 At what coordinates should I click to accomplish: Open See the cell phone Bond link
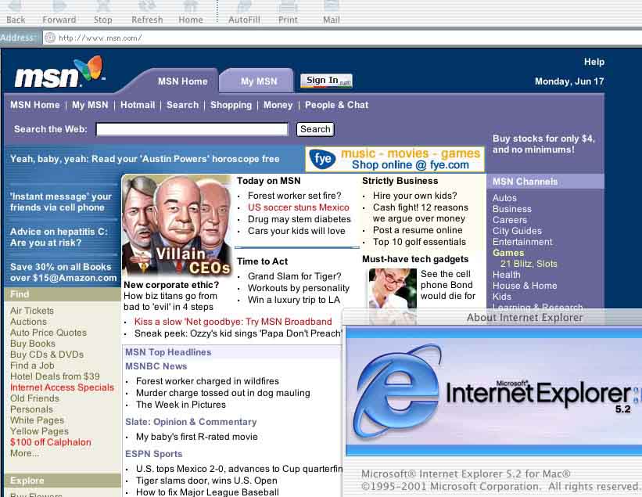click(x=448, y=285)
